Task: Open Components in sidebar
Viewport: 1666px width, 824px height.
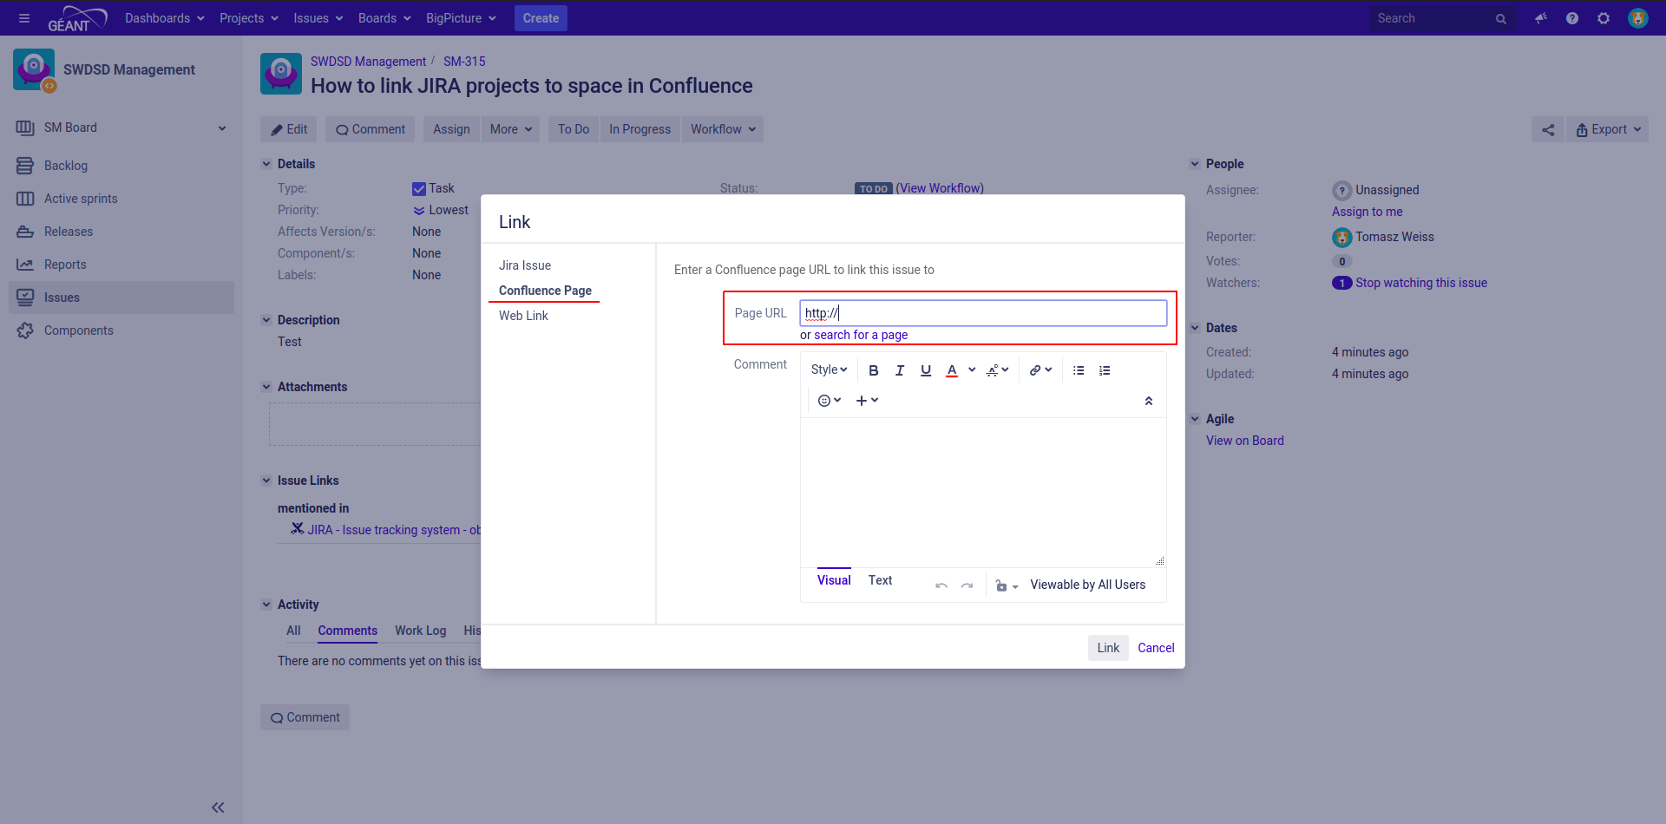Action: point(79,330)
